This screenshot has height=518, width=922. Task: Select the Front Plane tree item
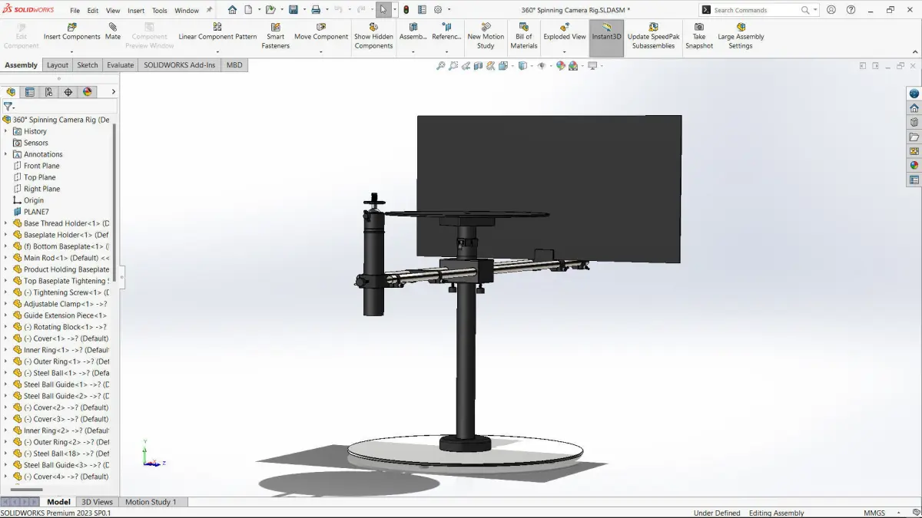click(41, 166)
